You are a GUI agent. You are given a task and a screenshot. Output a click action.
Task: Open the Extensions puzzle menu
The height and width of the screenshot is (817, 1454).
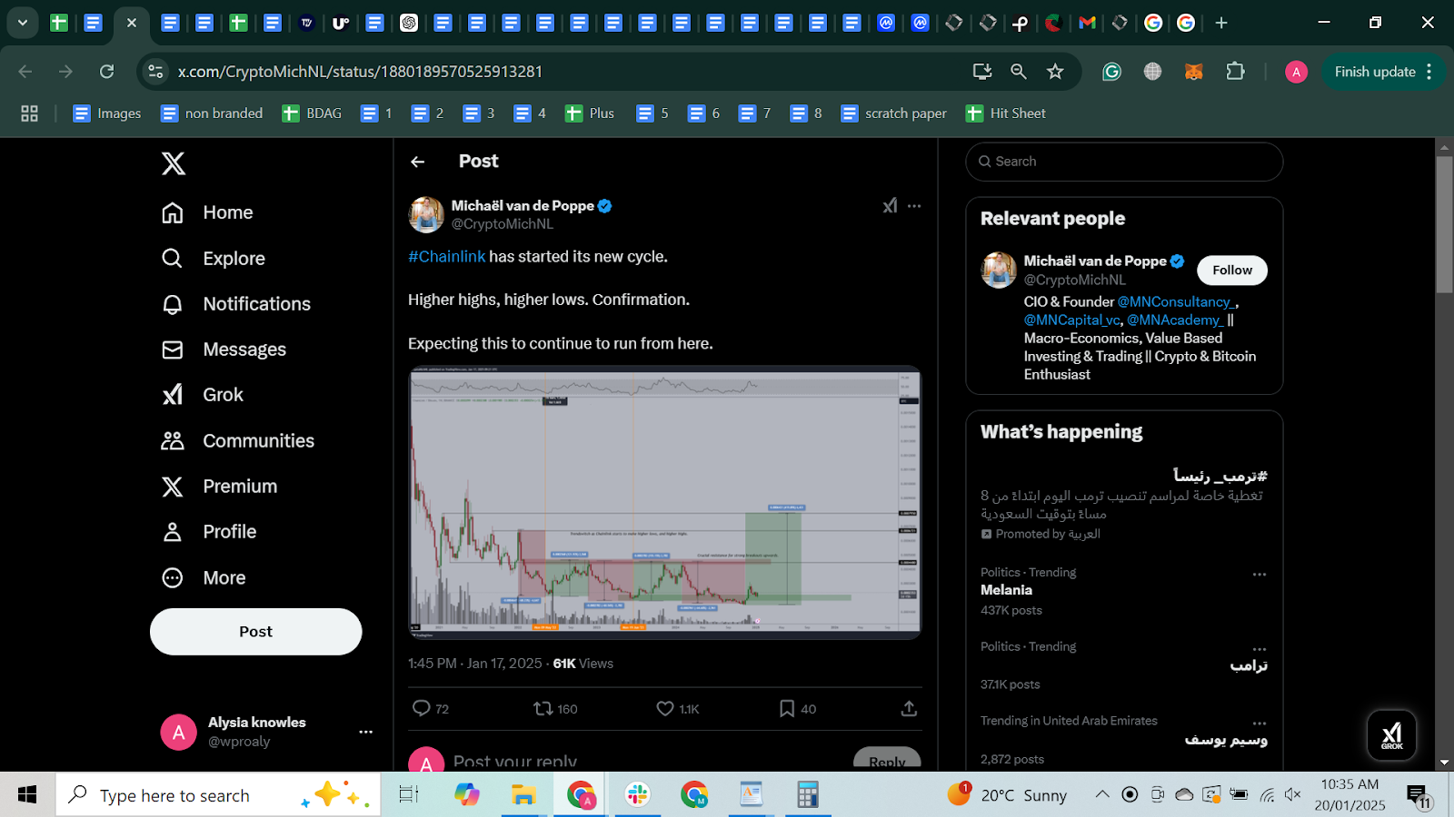[1235, 72]
